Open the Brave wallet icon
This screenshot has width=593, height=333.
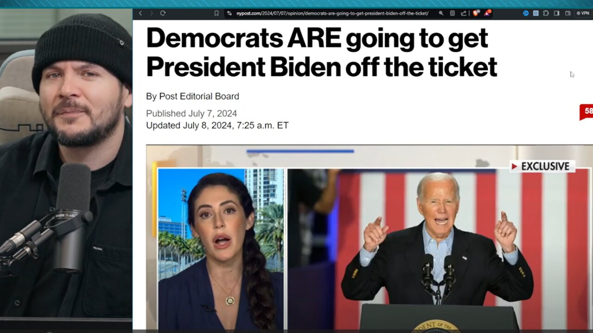tap(568, 13)
